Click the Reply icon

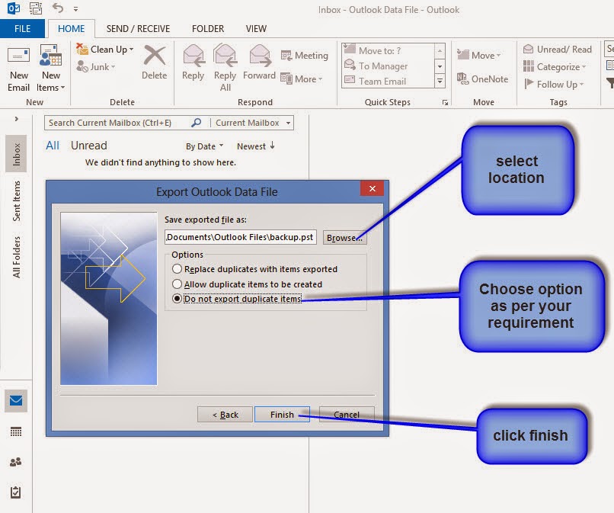click(193, 56)
